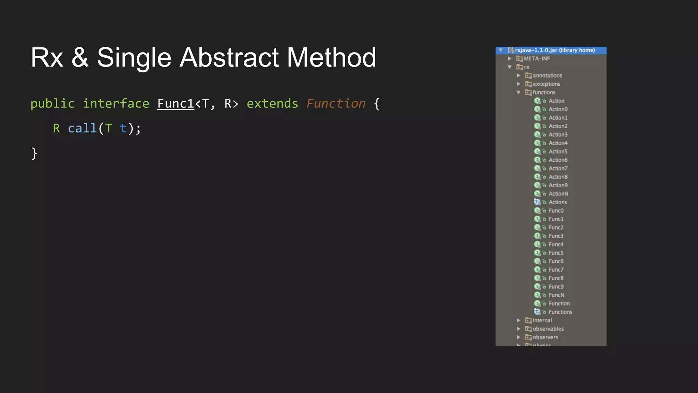Expand the internal package arrow
The height and width of the screenshot is (393, 698).
(518, 320)
